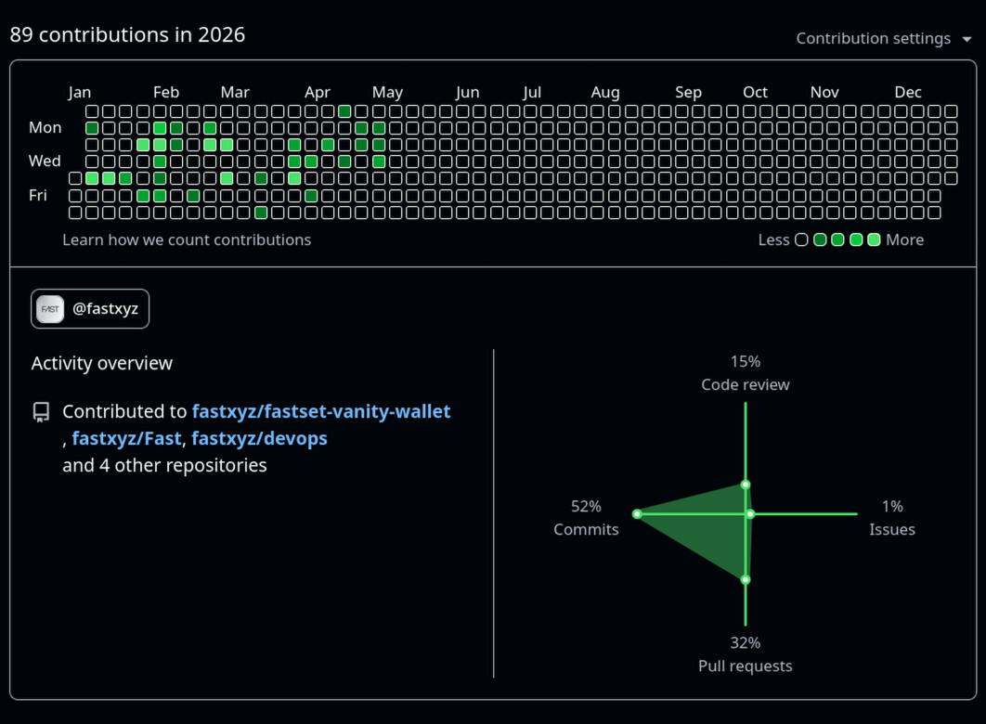Click the Code review data point on chart
The width and height of the screenshot is (986, 724).
(x=746, y=485)
